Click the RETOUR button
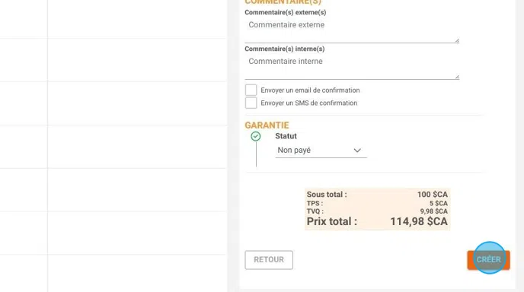Viewport: 524px width, 292px height. (269, 259)
